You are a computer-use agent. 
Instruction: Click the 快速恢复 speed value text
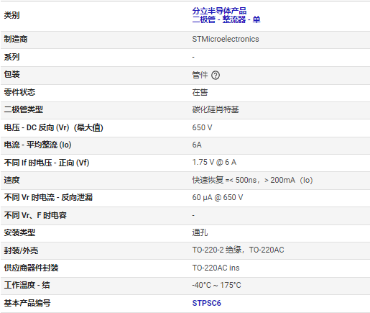click(252, 180)
